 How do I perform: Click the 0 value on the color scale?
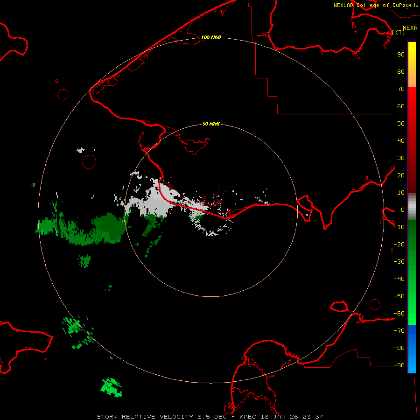pyautogui.click(x=403, y=210)
